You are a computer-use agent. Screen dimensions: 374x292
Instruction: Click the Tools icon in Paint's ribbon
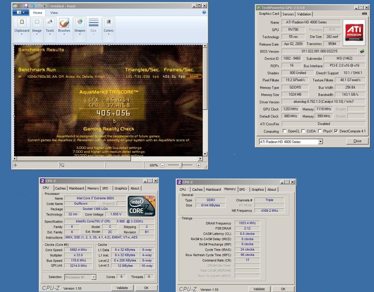click(x=50, y=22)
